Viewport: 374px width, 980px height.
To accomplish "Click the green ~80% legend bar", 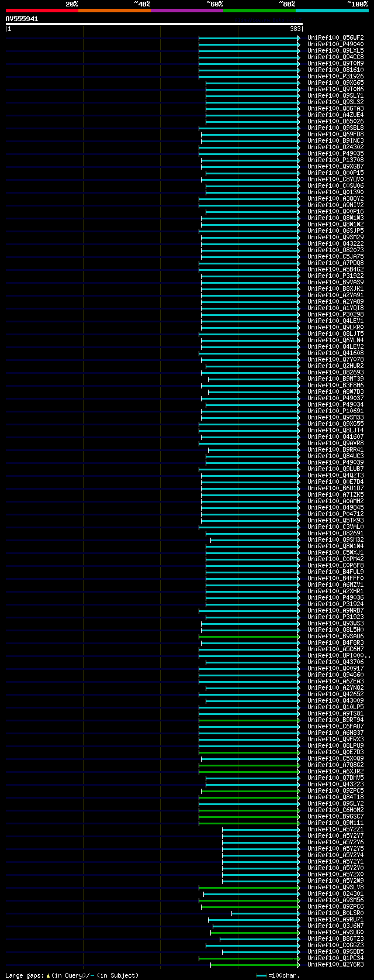I will click(x=259, y=11).
